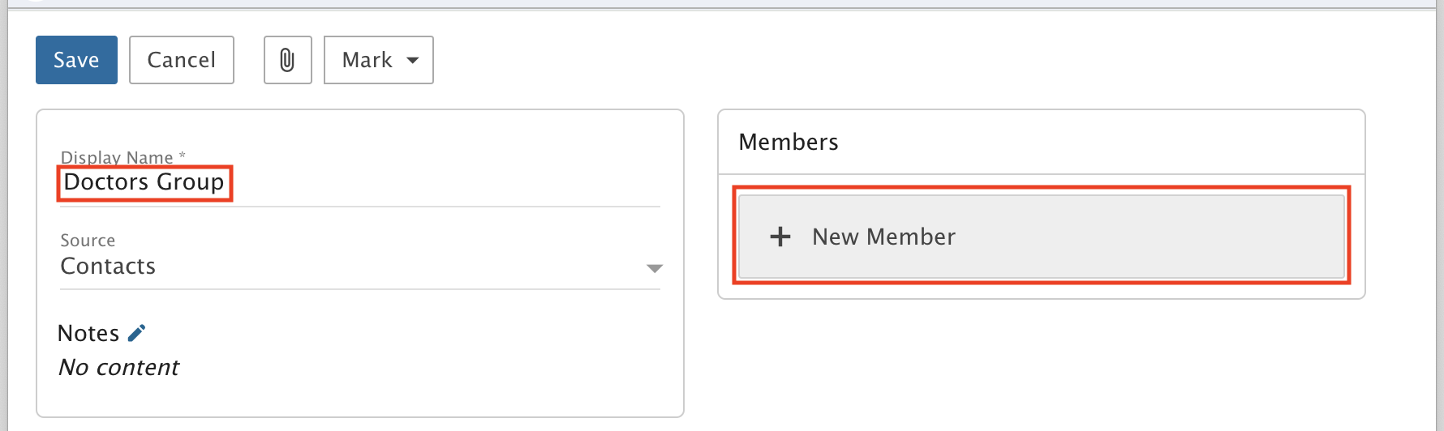Expand the Source dropdown arrow
Screen dimensions: 1444x431
654,268
